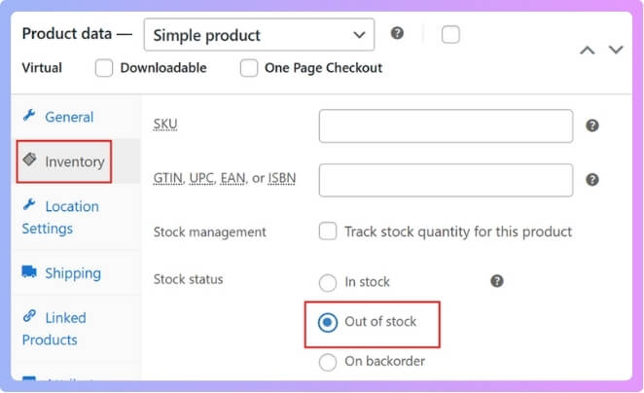The width and height of the screenshot is (644, 393).
Task: Click help icon beside GTIN field
Action: (592, 180)
